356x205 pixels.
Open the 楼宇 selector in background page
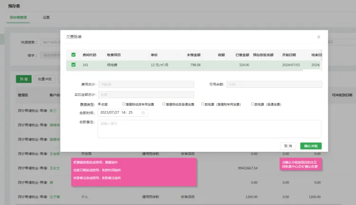50,55
